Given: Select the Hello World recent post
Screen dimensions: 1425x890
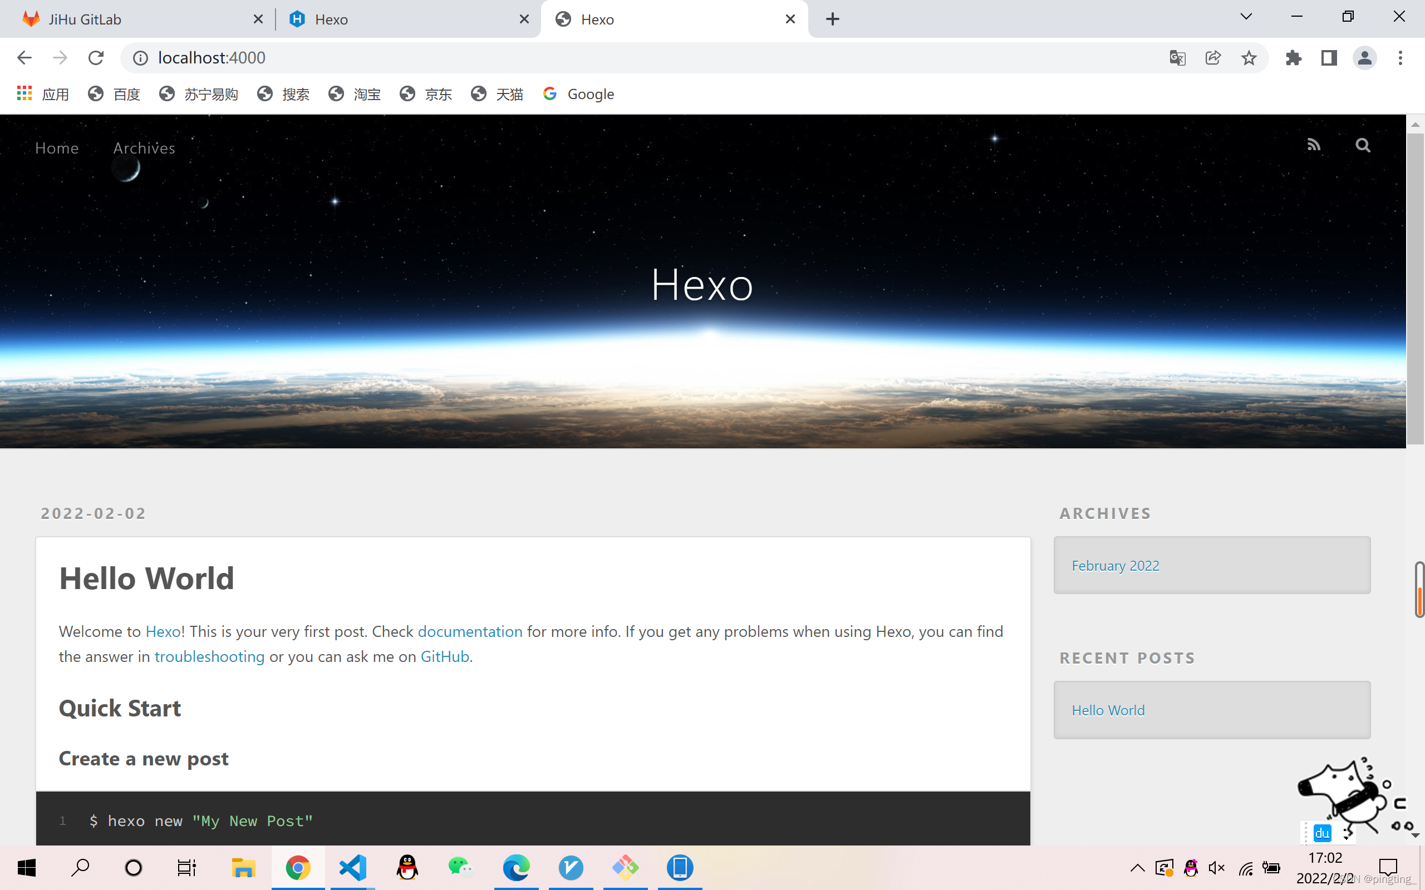Looking at the screenshot, I should coord(1108,710).
